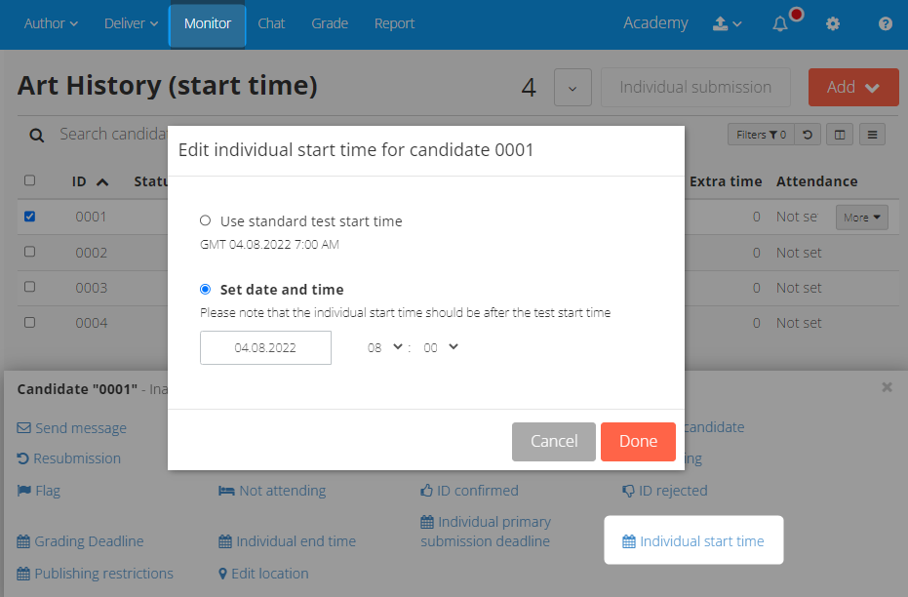Viewport: 908px width, 597px height.
Task: Click the help question mark icon
Action: (885, 23)
